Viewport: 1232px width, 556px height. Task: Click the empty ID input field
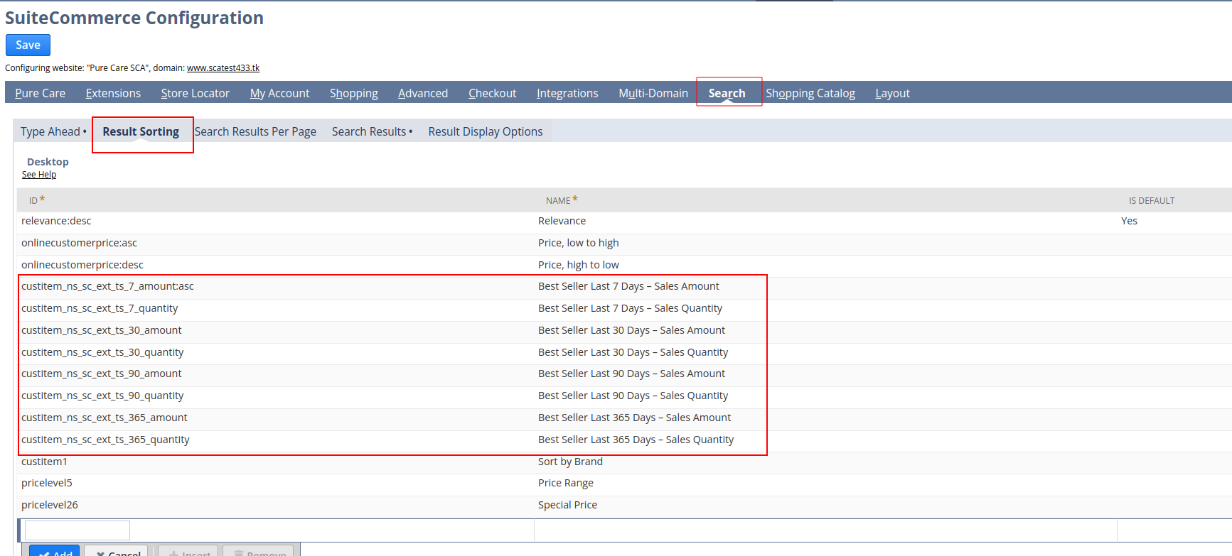pyautogui.click(x=77, y=530)
